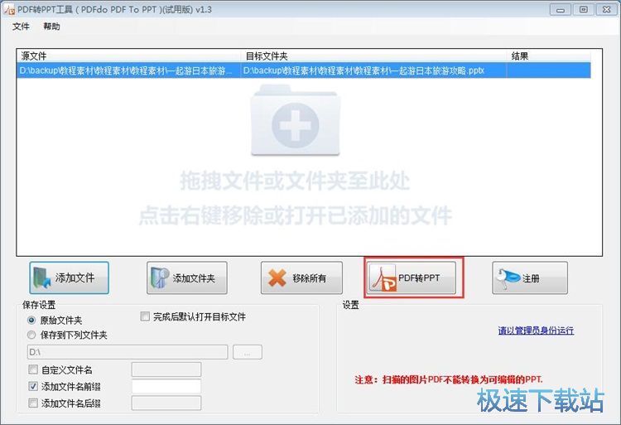Screen dimensions: 621x425
Task: Click the 添加文件夹 (add folder) button
Action: pos(187,278)
